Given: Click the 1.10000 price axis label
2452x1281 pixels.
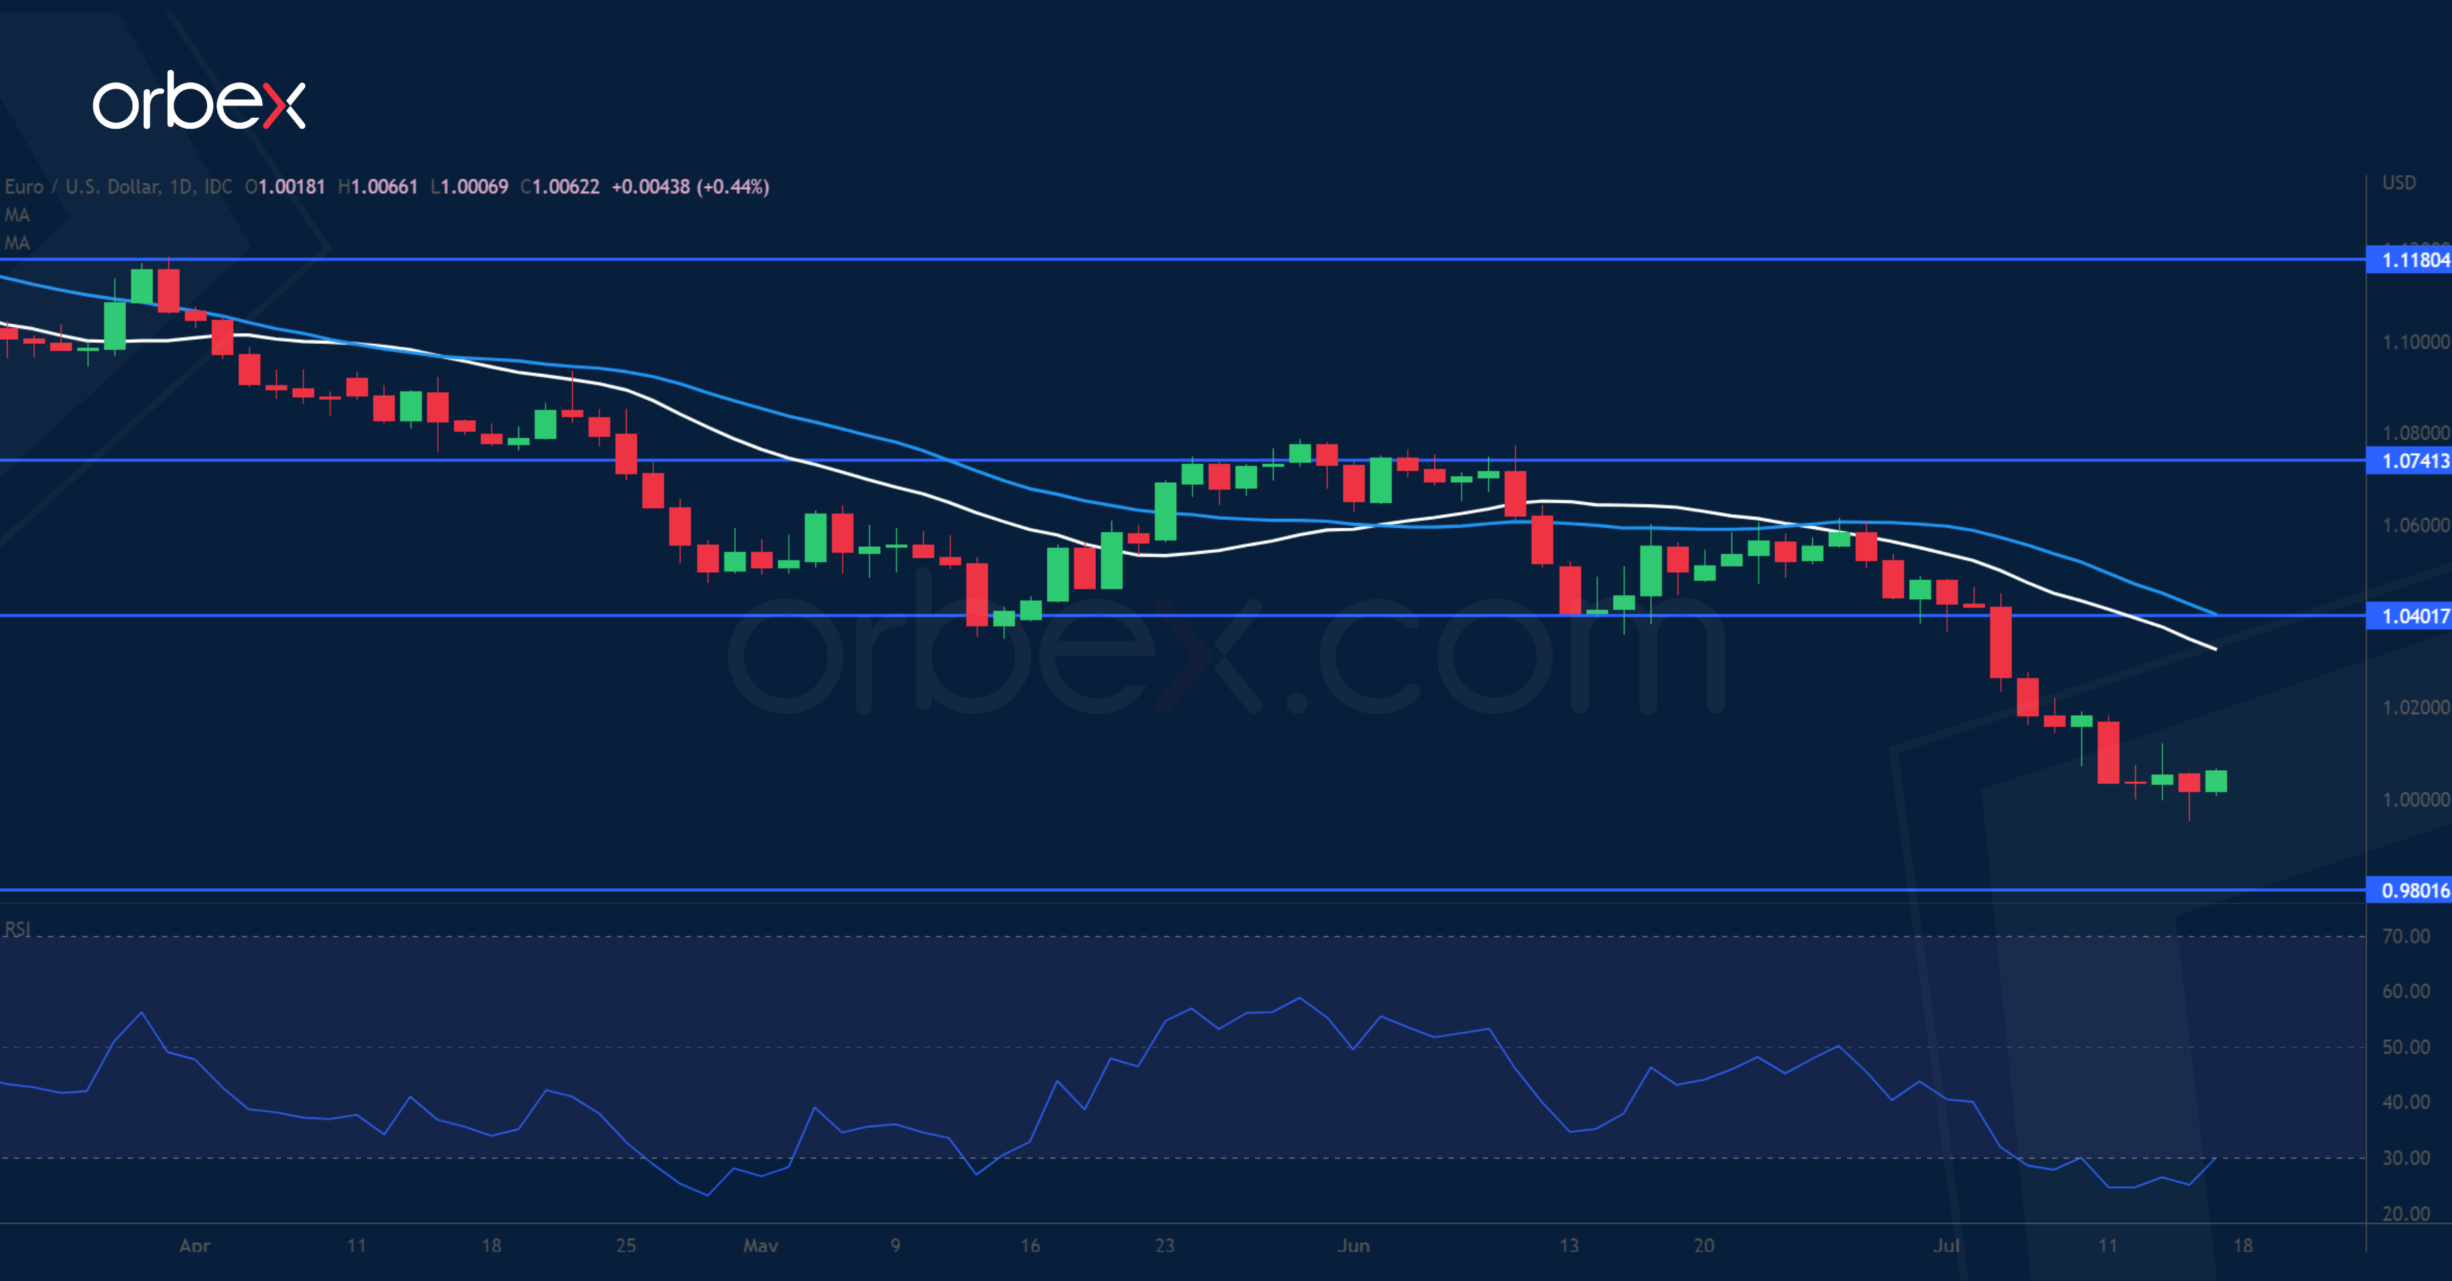Looking at the screenshot, I should click(x=2415, y=342).
